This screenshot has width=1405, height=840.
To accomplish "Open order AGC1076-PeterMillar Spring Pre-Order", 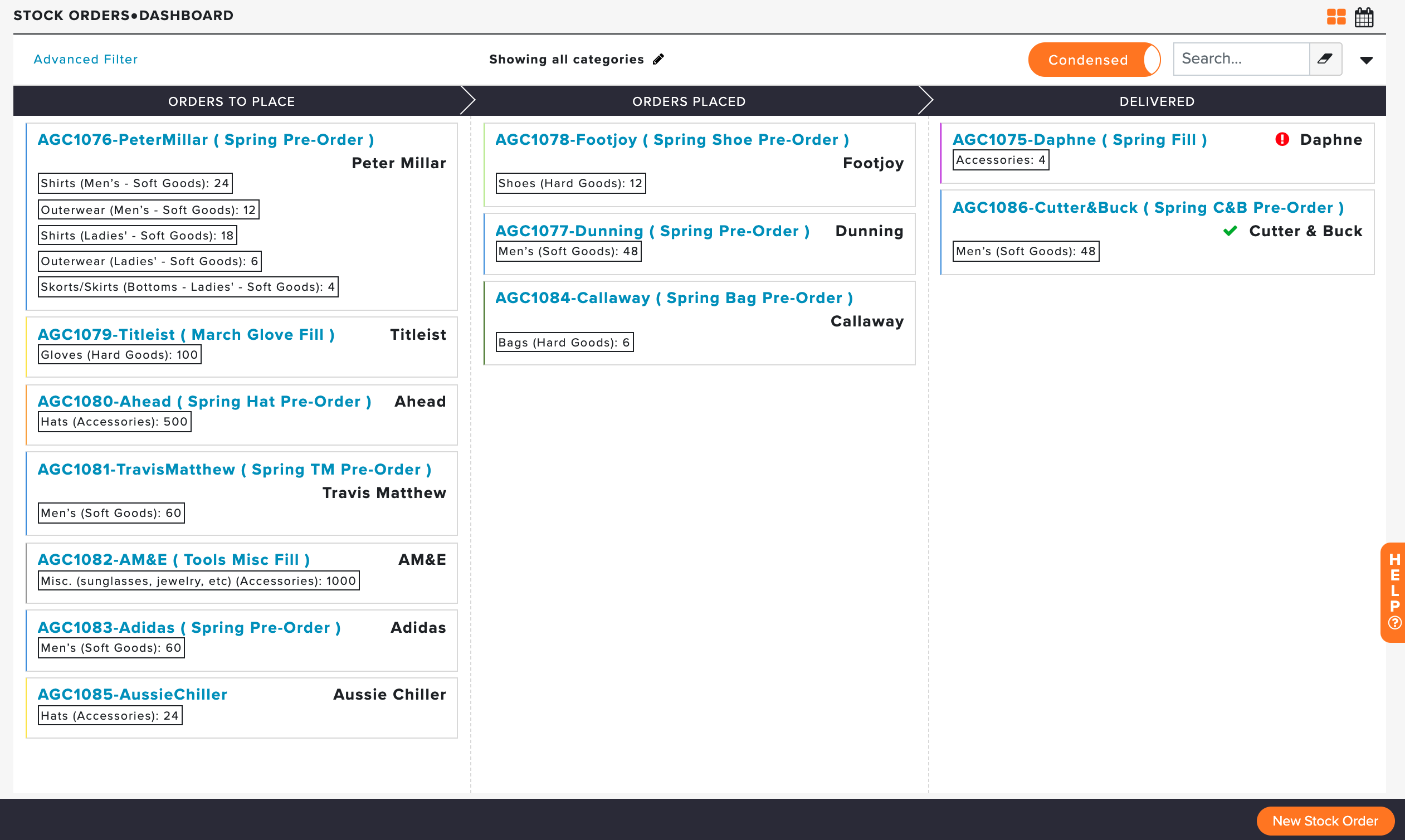I will pos(206,140).
